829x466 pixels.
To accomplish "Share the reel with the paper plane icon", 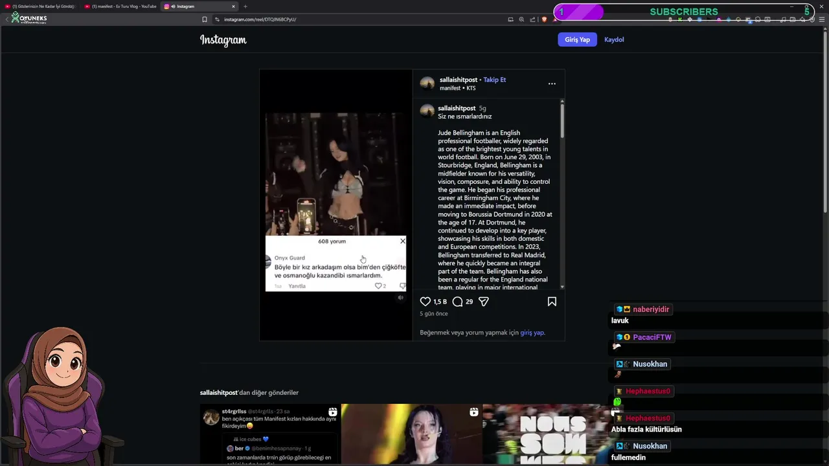I will tap(483, 302).
